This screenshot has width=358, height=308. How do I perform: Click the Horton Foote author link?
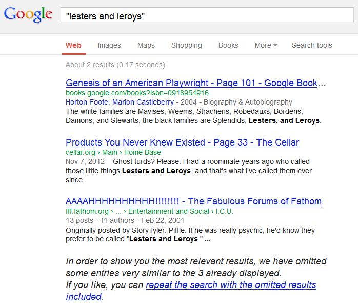[87, 102]
